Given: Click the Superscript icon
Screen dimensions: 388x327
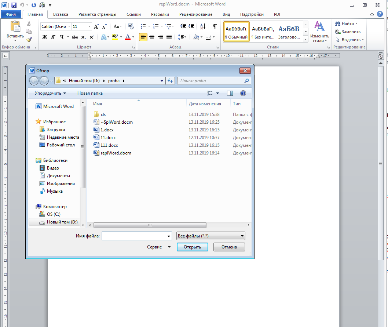Looking at the screenshot, I should click(x=92, y=37).
